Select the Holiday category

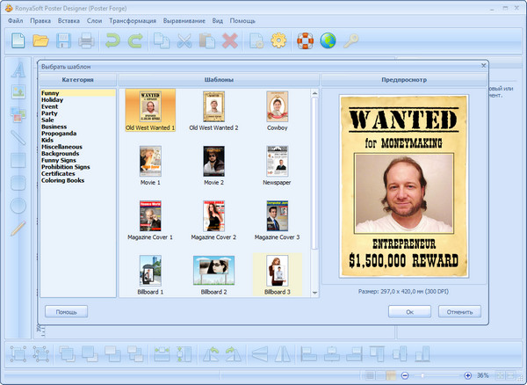tap(52, 99)
